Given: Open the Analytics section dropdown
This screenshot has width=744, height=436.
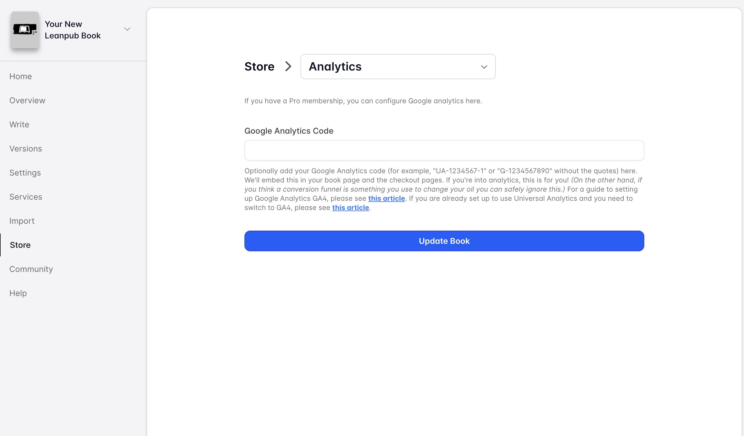Looking at the screenshot, I should (x=397, y=67).
